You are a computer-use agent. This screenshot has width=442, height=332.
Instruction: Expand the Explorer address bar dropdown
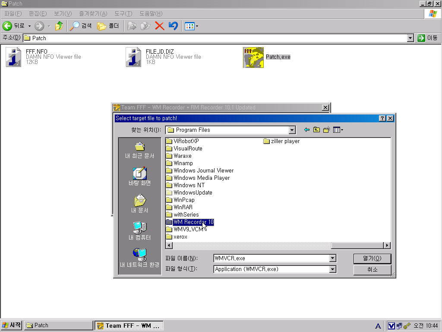pyautogui.click(x=410, y=38)
